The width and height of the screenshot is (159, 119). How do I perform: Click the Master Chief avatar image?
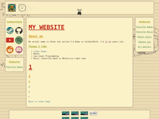[x=12, y=8]
